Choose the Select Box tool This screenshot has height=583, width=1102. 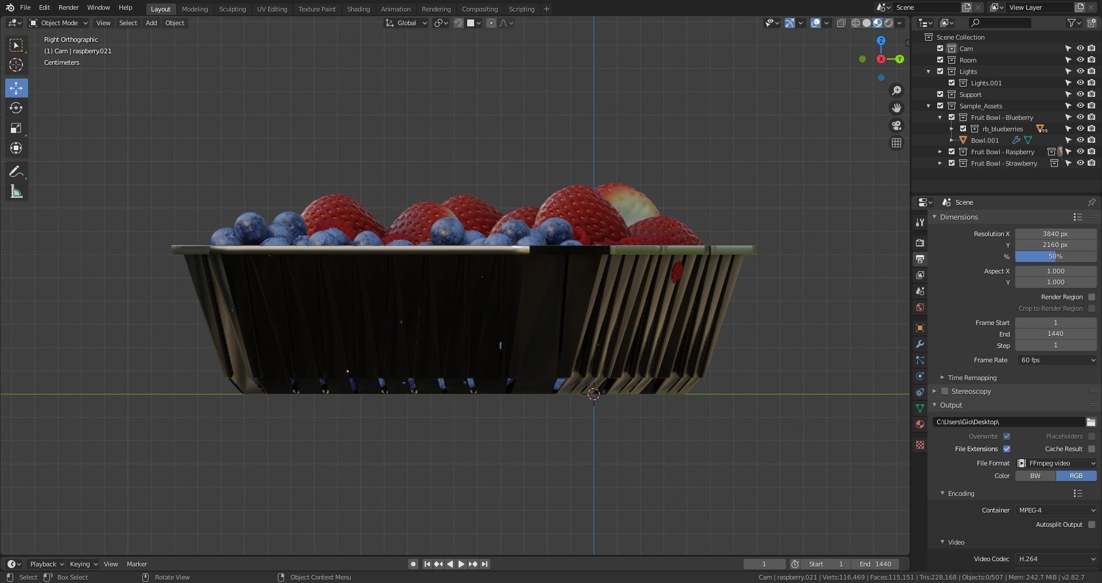pos(16,45)
